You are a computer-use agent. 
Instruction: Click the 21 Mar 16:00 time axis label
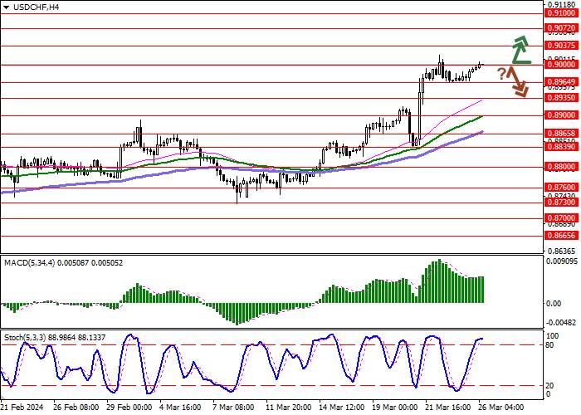[447, 408]
